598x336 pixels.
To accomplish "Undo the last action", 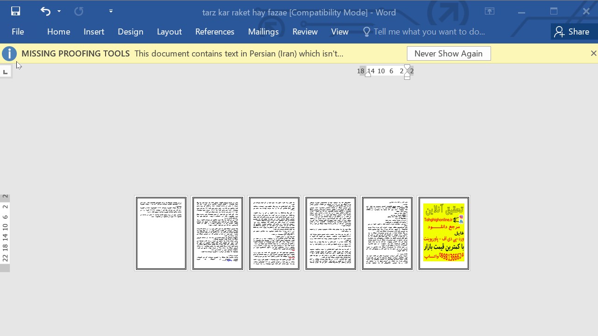I will [x=45, y=11].
